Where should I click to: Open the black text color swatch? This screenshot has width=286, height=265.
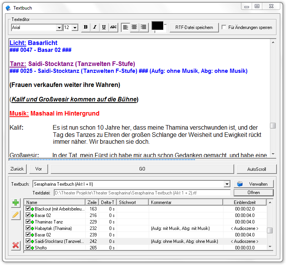(157, 26)
